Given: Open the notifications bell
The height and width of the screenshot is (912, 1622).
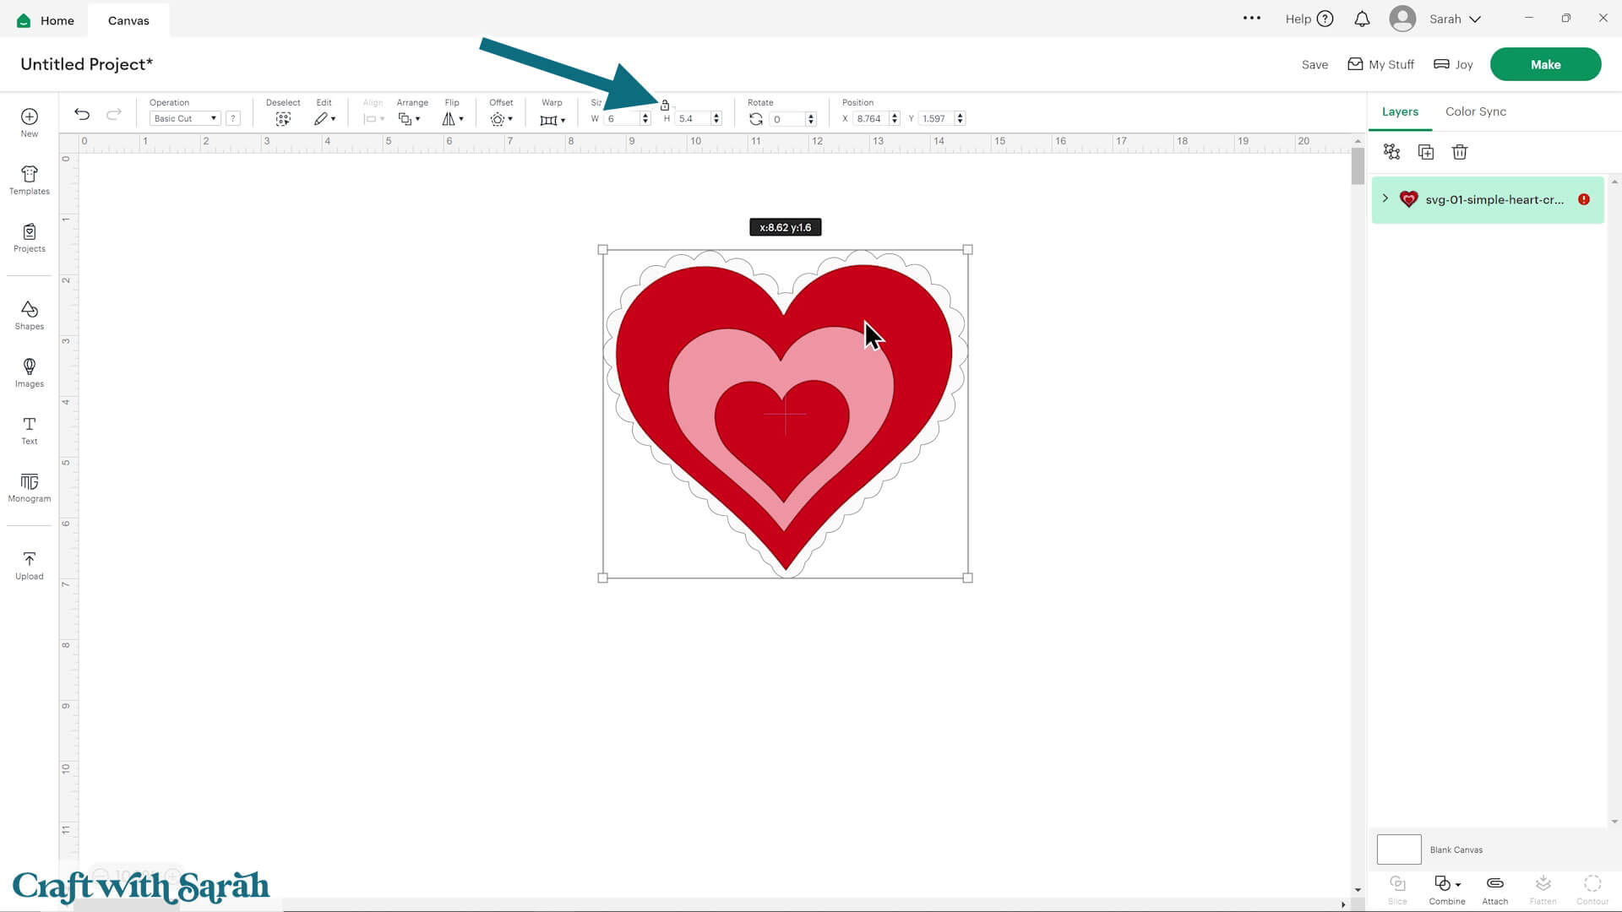Looking at the screenshot, I should click(1362, 19).
